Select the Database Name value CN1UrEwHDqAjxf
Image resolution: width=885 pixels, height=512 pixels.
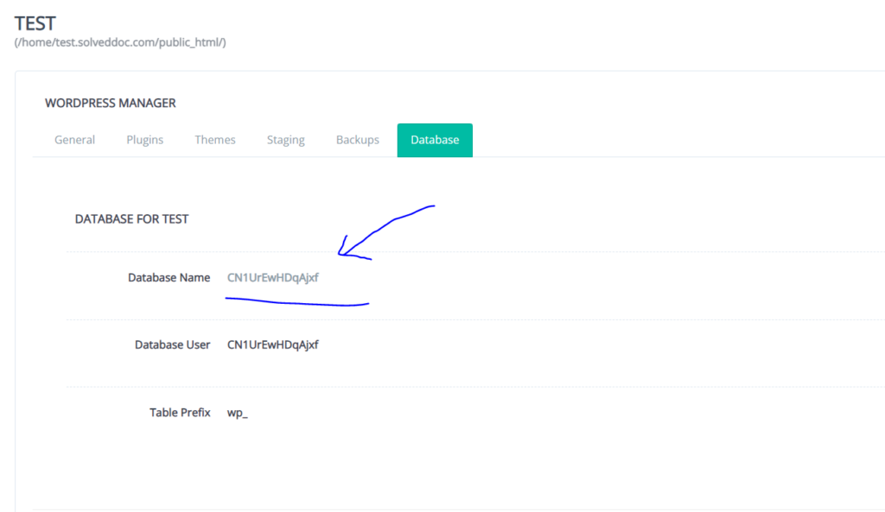272,277
